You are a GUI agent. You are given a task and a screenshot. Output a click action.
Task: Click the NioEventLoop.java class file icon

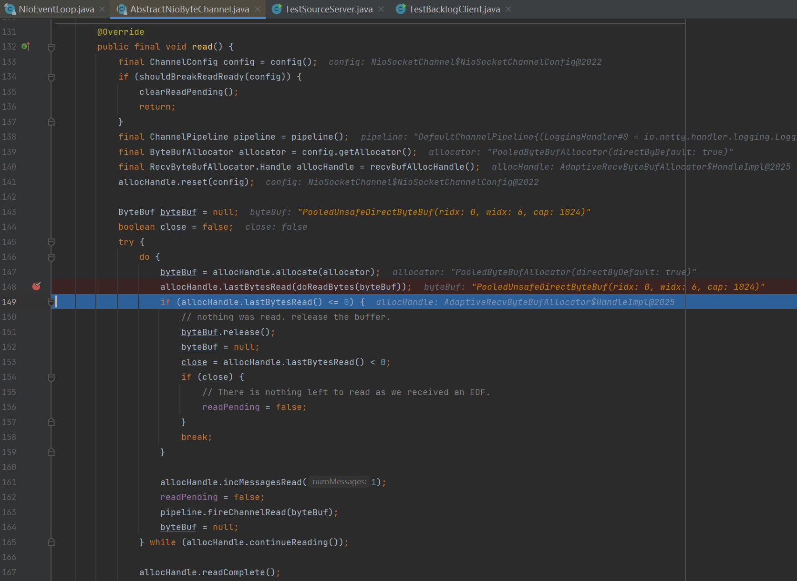pos(10,9)
